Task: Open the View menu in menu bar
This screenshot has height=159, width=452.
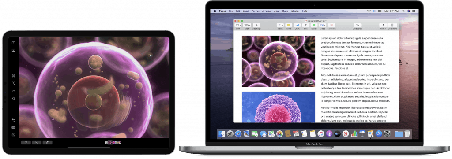Action: tap(276, 11)
